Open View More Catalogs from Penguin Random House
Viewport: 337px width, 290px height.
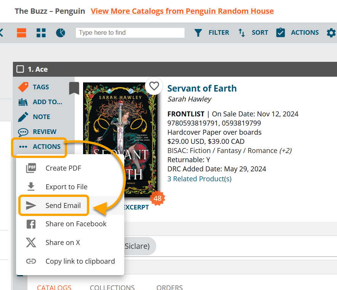point(182,11)
